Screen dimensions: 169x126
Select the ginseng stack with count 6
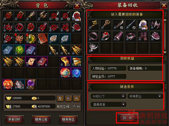54,50
